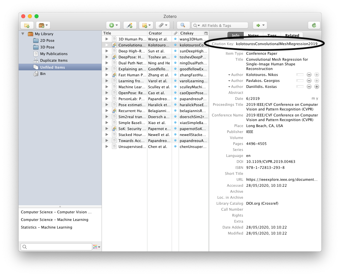Image resolution: width=340 pixels, height=276 pixels.
Task: Collapse the My Library disclosure triangle
Action: (23, 34)
